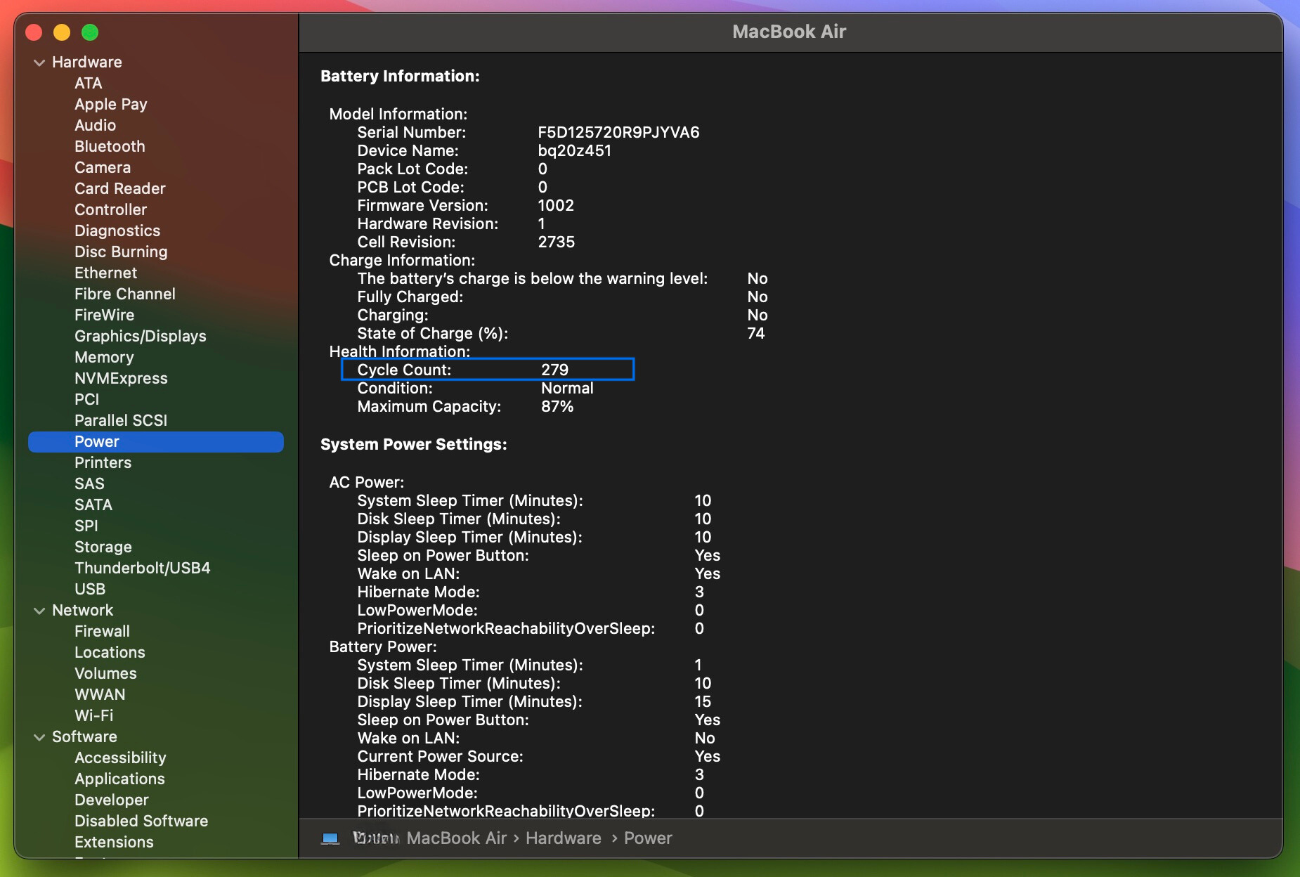Select Memory in the sidebar

pyautogui.click(x=104, y=357)
